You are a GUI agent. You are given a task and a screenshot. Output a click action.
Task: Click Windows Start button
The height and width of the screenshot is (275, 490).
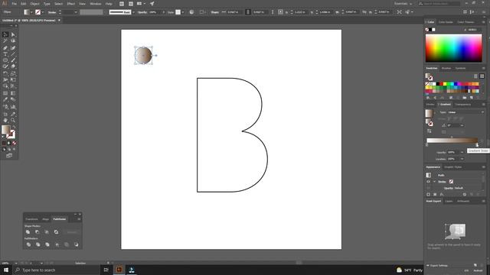[5, 270]
